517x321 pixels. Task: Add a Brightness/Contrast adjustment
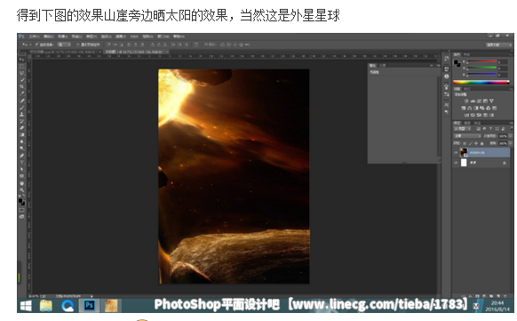[466, 101]
